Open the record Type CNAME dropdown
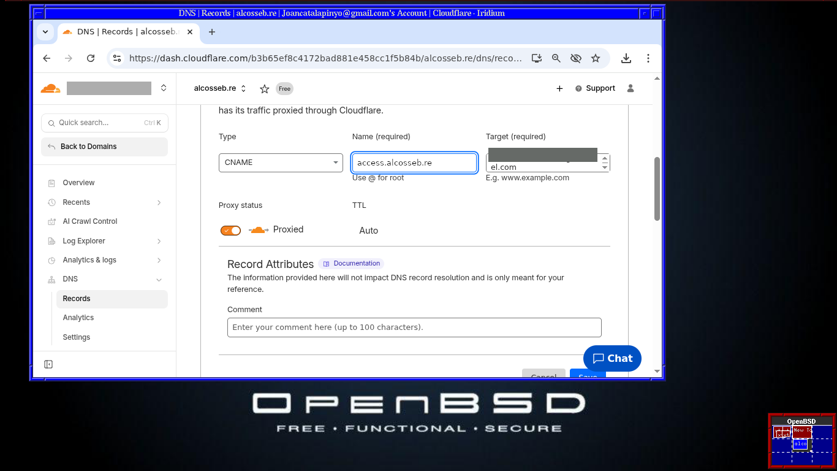 point(281,163)
